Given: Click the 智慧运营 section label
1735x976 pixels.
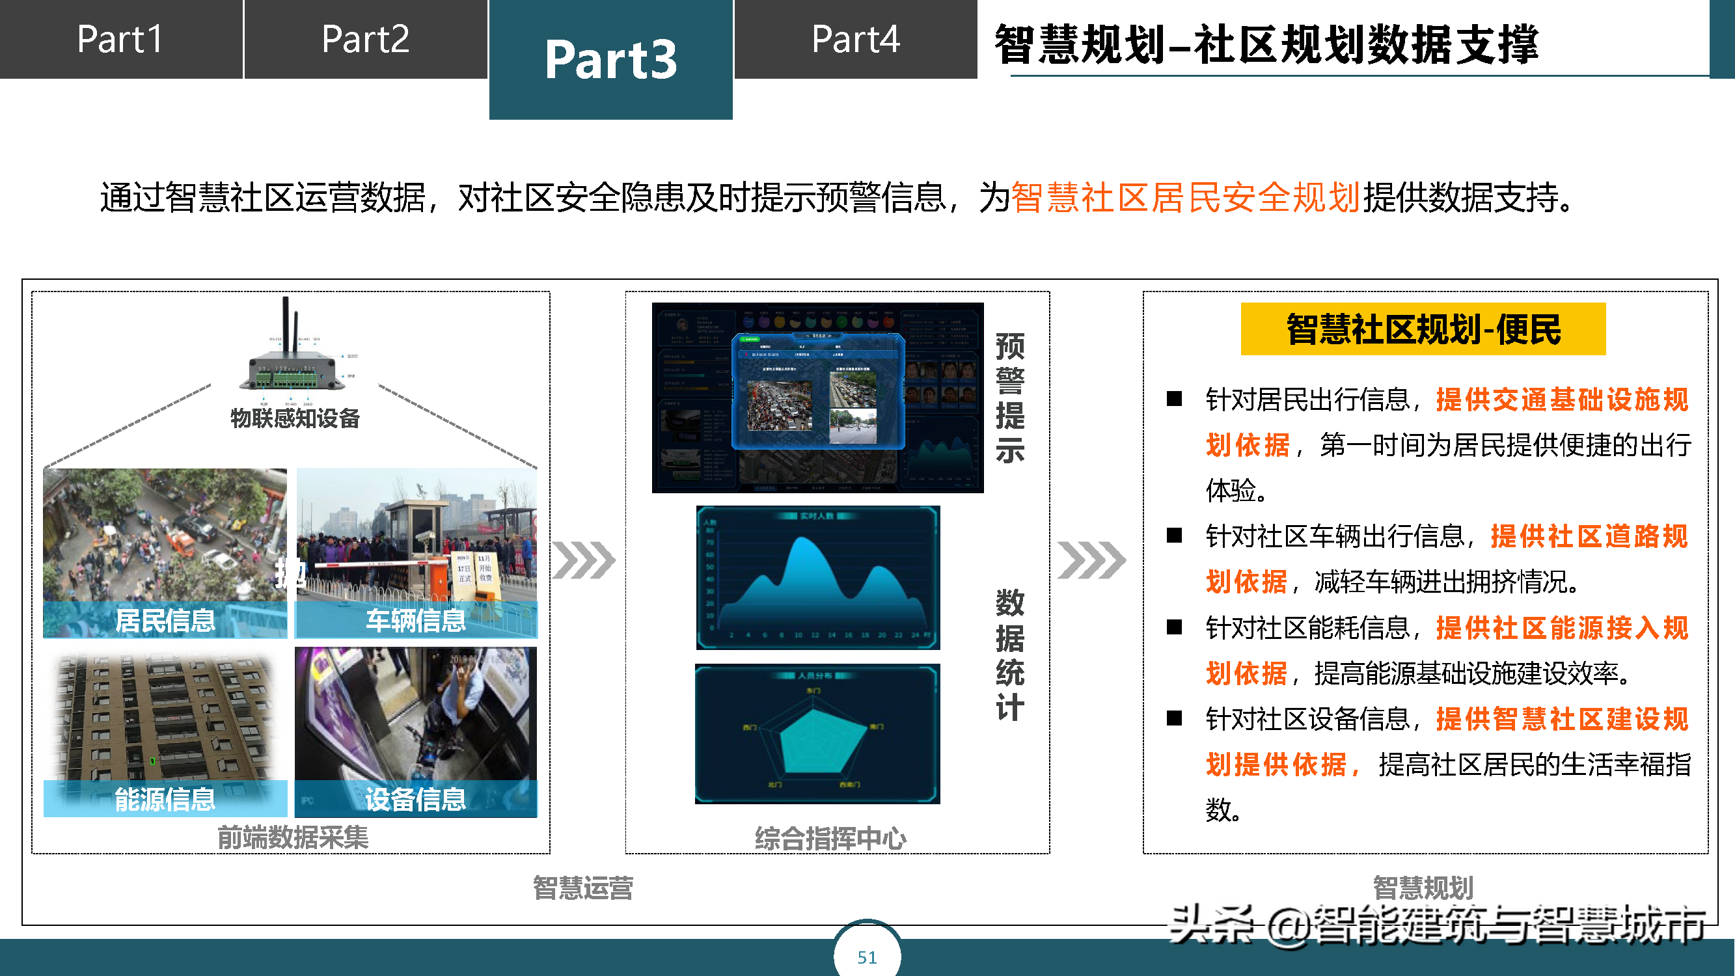Looking at the screenshot, I should [x=583, y=888].
